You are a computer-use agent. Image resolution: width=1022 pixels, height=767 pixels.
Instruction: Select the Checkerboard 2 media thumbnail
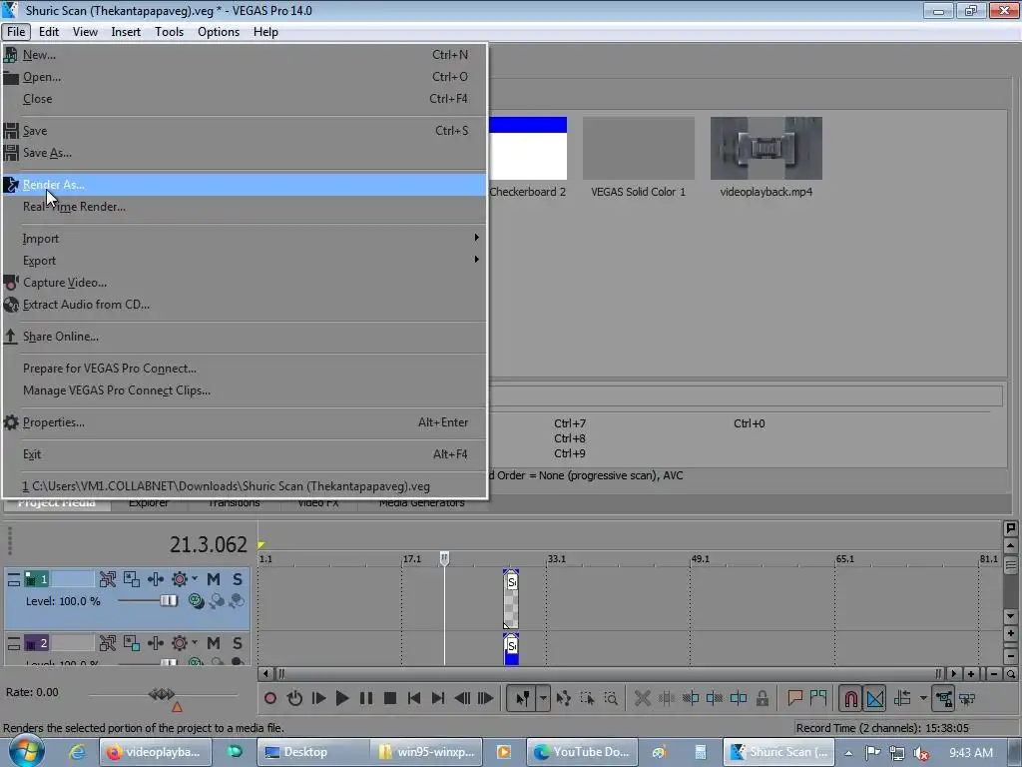[527, 148]
